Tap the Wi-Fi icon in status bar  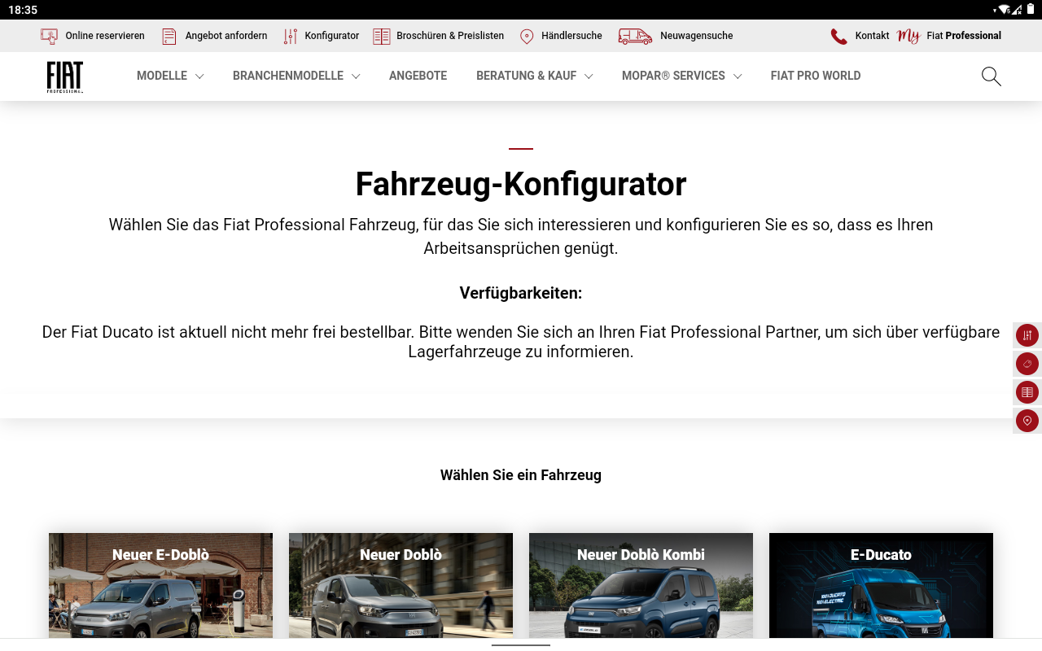click(1005, 10)
